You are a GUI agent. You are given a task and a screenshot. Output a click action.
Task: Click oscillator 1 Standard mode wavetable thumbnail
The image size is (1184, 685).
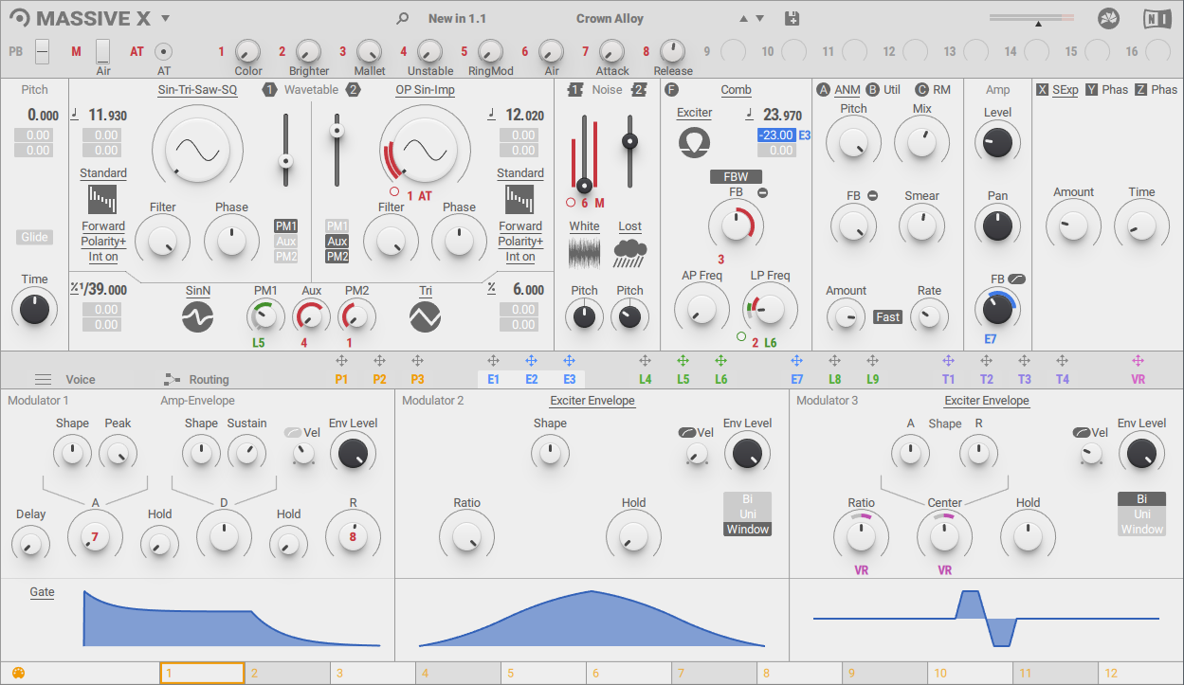pyautogui.click(x=102, y=199)
